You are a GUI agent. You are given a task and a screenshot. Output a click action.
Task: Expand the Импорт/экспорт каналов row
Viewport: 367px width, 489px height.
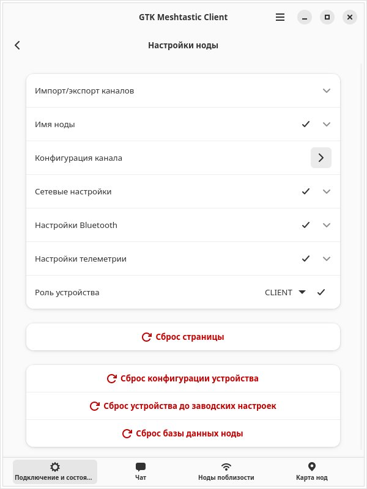tap(183, 90)
